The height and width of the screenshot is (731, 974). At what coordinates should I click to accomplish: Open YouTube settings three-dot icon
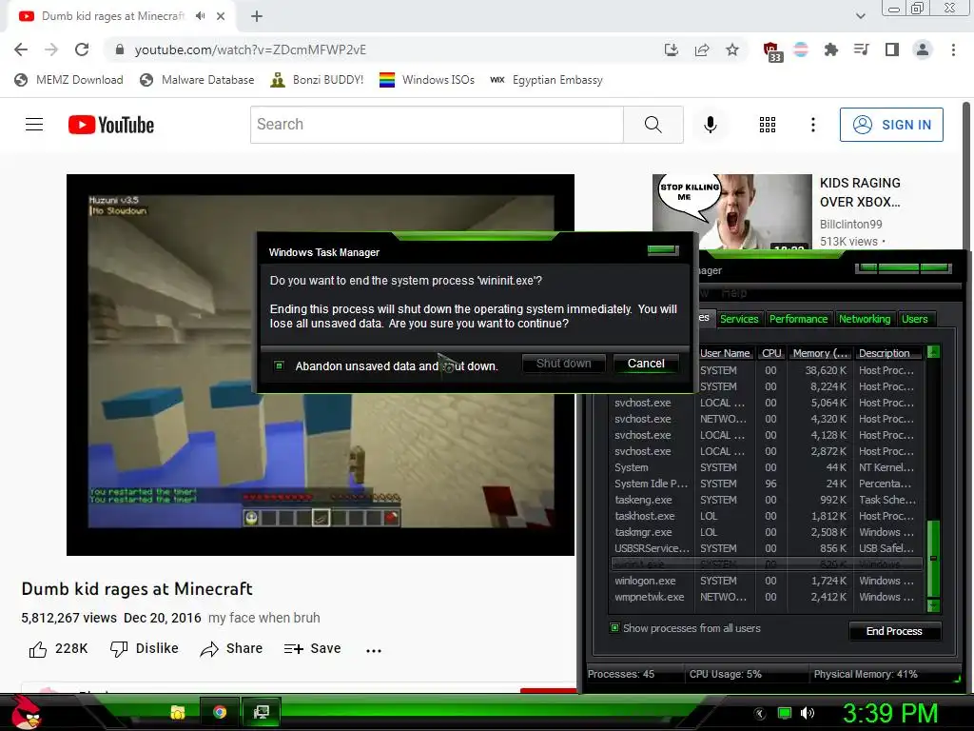click(812, 125)
